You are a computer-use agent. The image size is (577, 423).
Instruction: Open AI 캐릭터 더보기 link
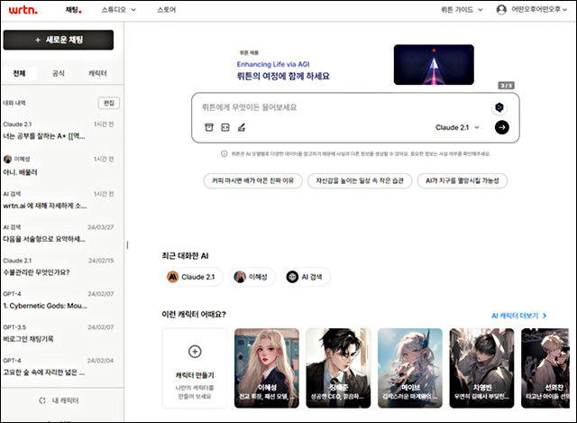(x=519, y=316)
